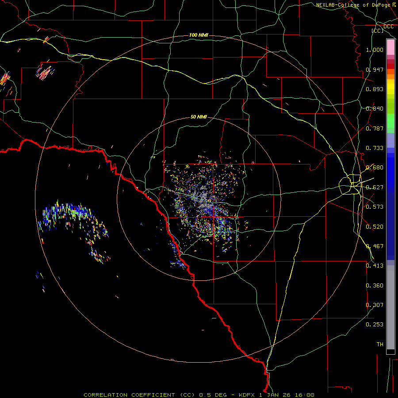This screenshot has height=398, width=398.
Task: Pick the red swatch on the color bar
Action: (390, 66)
